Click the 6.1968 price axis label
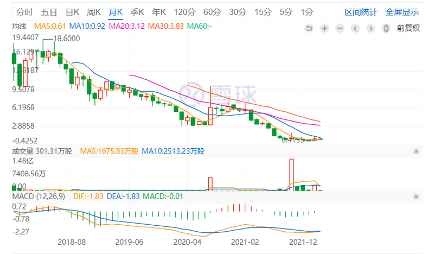 pos(23,107)
